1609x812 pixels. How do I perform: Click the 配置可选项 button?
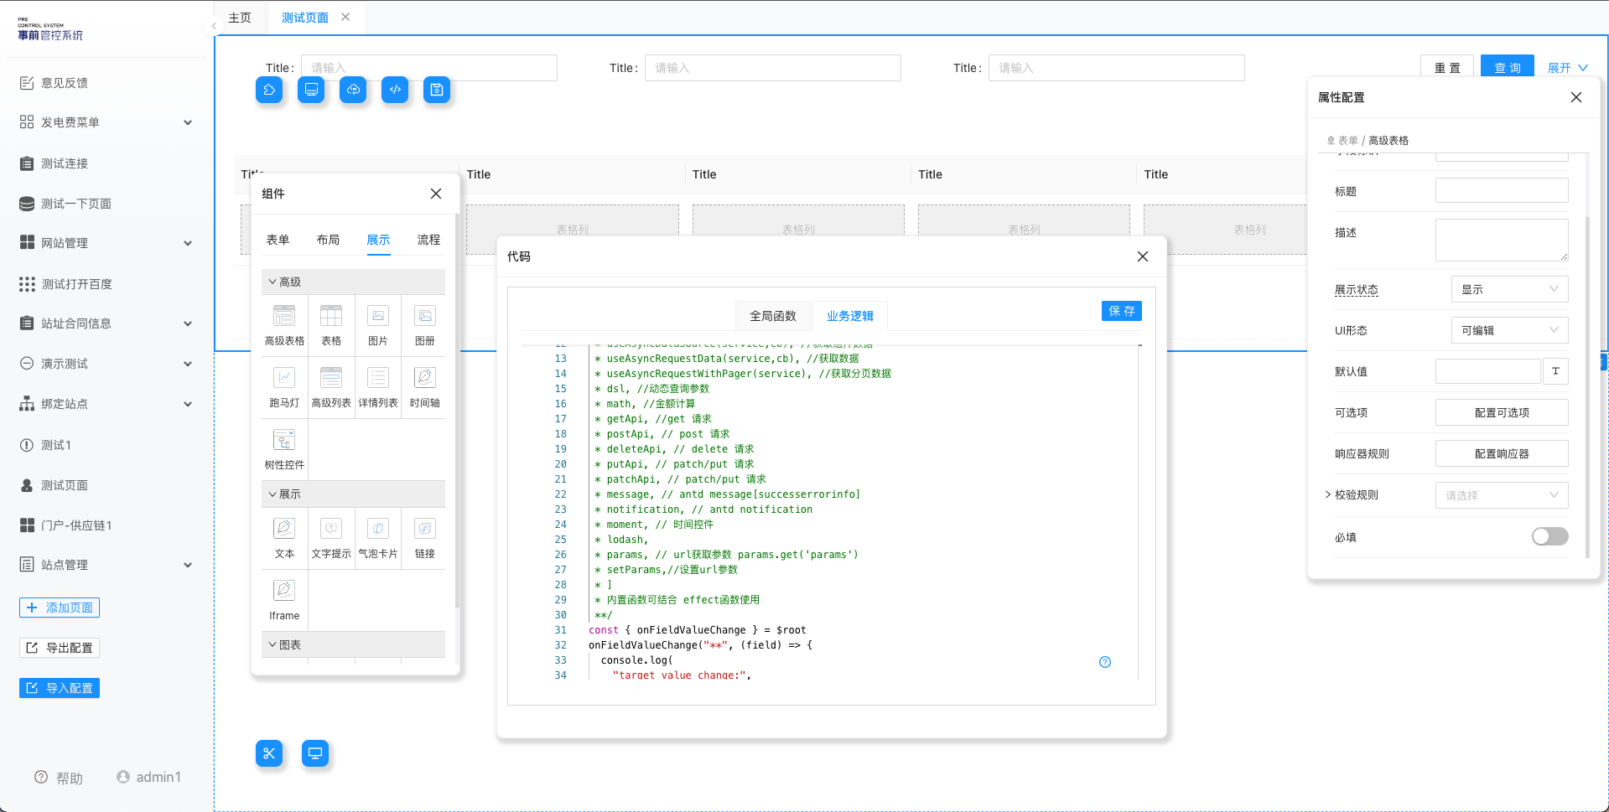click(x=1502, y=412)
